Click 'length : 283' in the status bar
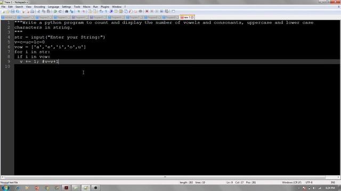Image resolution: width=341 pixels, height=191 pixels. click(186, 183)
